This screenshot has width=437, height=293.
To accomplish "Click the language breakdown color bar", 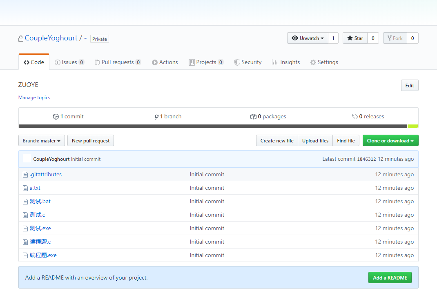I will pyautogui.click(x=218, y=126).
